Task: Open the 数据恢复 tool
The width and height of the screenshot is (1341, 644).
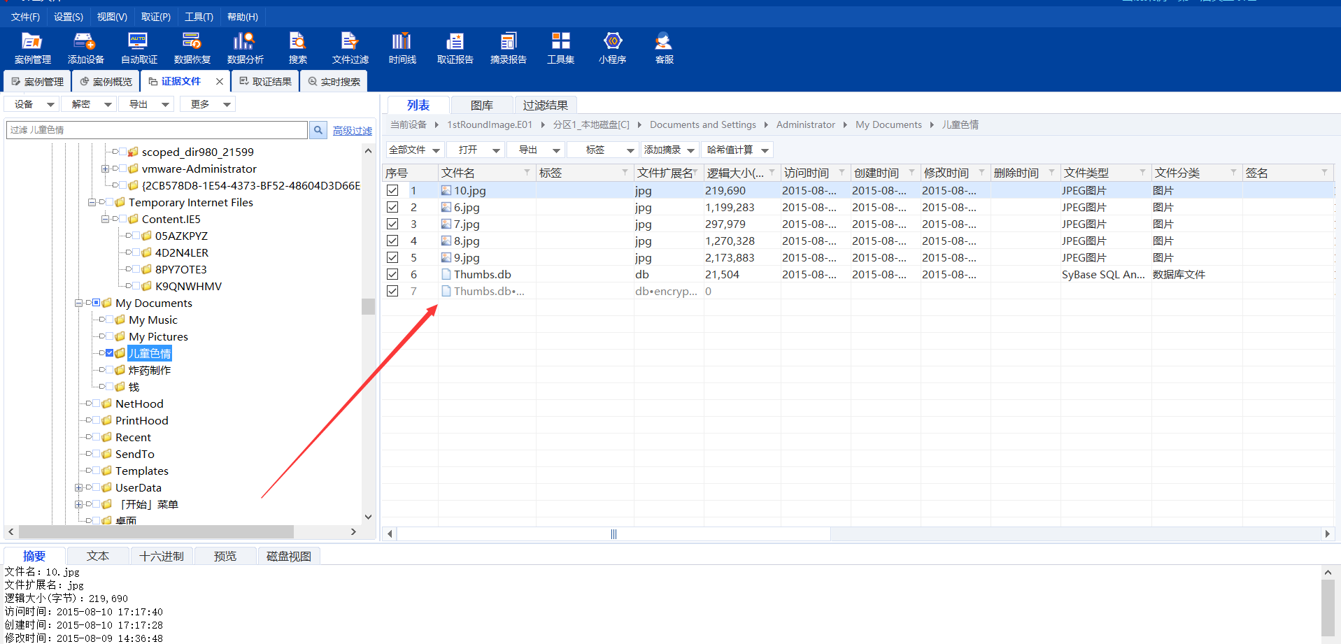Action: tap(192, 48)
